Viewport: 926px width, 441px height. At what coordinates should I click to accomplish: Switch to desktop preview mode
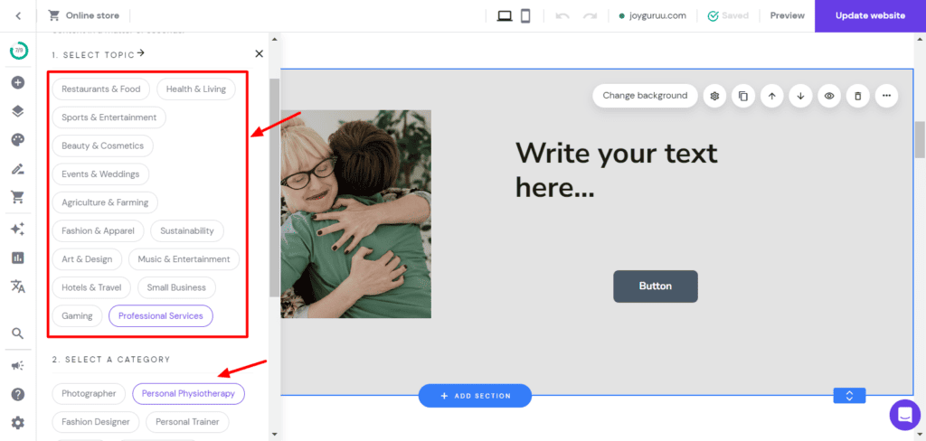(x=505, y=16)
